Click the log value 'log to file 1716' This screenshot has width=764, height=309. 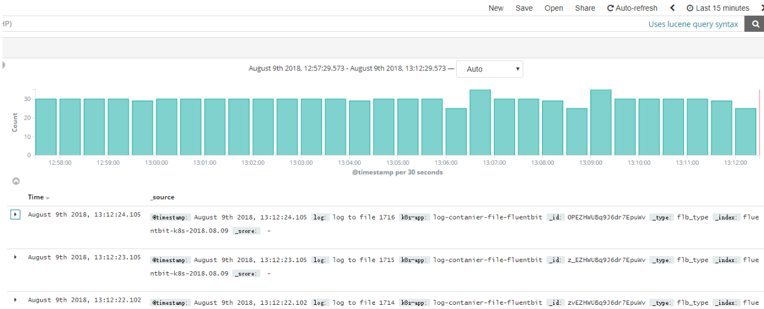tap(364, 217)
